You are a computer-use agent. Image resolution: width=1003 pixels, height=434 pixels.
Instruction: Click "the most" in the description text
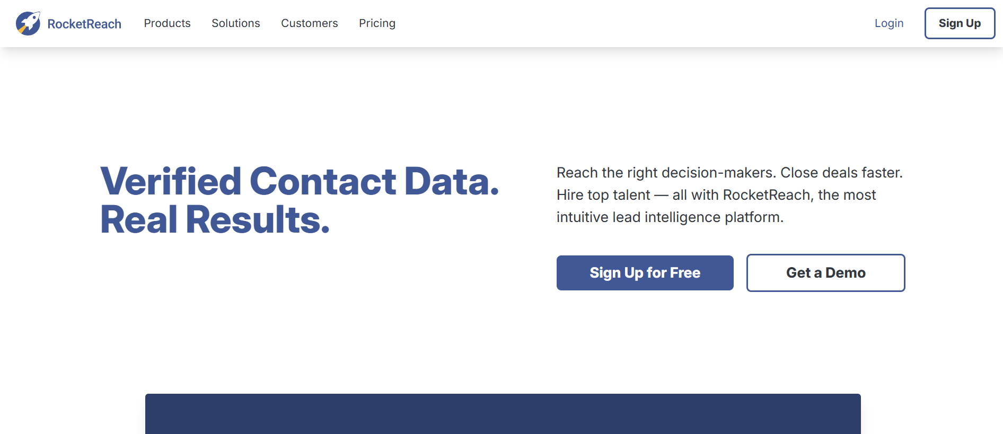pyautogui.click(x=847, y=195)
